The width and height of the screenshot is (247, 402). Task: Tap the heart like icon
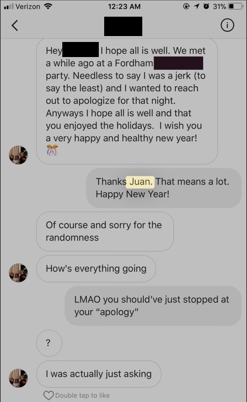48,396
